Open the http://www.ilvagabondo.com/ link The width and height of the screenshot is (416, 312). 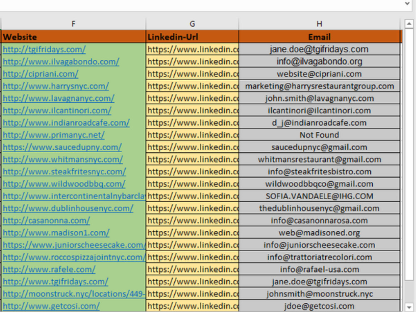point(61,62)
